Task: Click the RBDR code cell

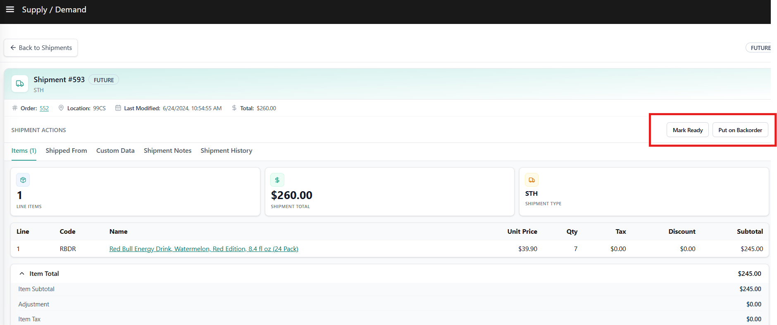Action: point(68,249)
